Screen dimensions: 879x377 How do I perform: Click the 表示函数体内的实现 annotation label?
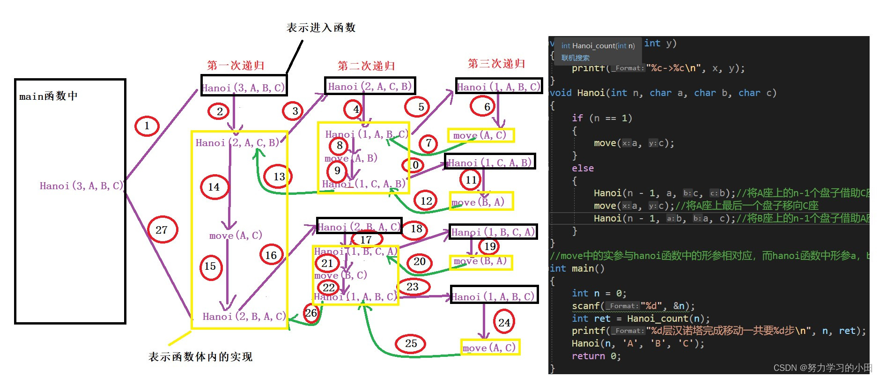200,357
